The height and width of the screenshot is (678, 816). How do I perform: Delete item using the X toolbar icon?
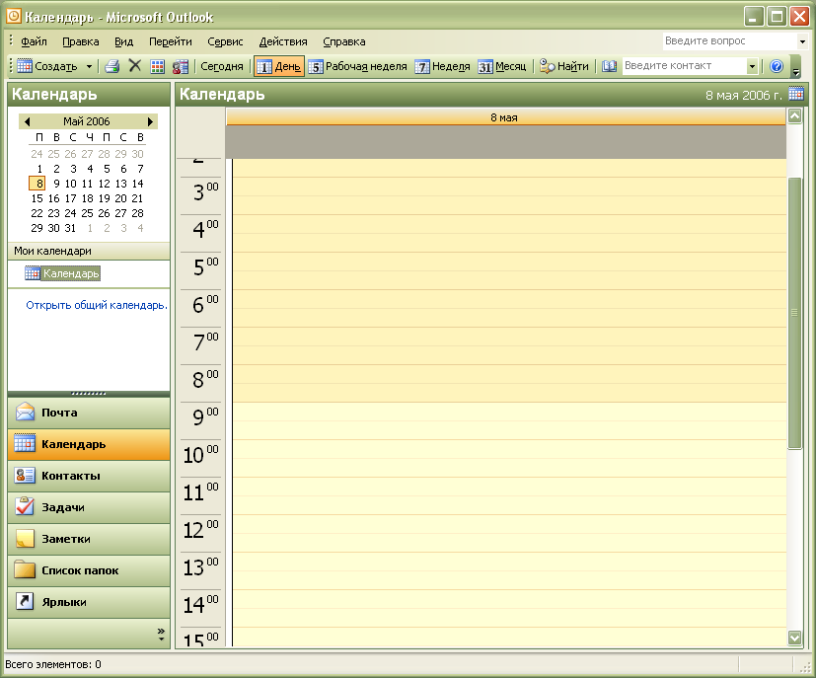[135, 65]
